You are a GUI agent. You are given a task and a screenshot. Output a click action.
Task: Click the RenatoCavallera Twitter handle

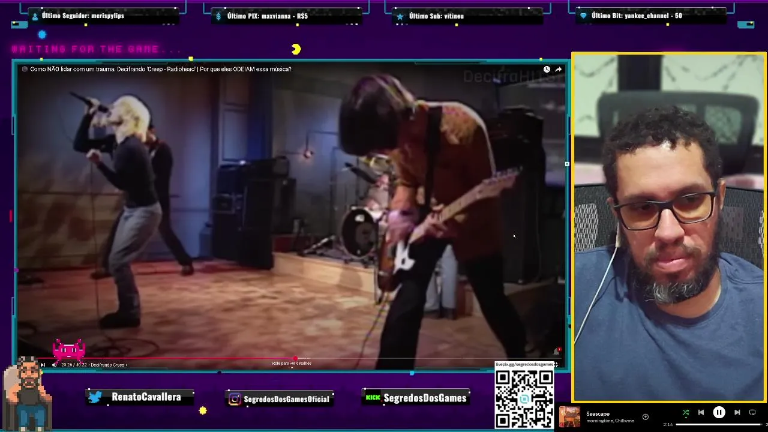[x=146, y=397]
